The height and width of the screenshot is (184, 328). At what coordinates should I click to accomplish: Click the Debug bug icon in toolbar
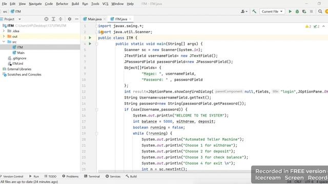(297, 11)
